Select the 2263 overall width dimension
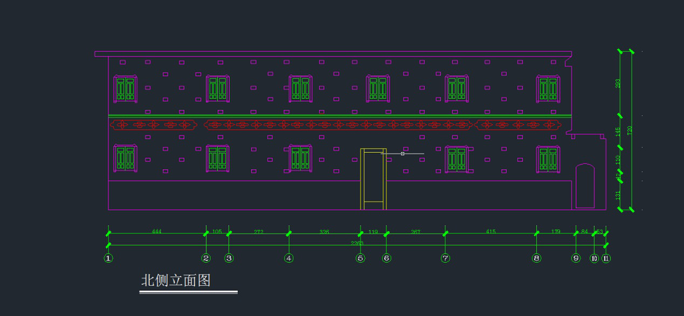 [357, 244]
